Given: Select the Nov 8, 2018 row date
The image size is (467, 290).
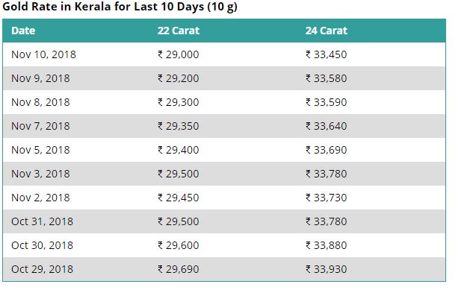Looking at the screenshot, I should [x=40, y=102].
